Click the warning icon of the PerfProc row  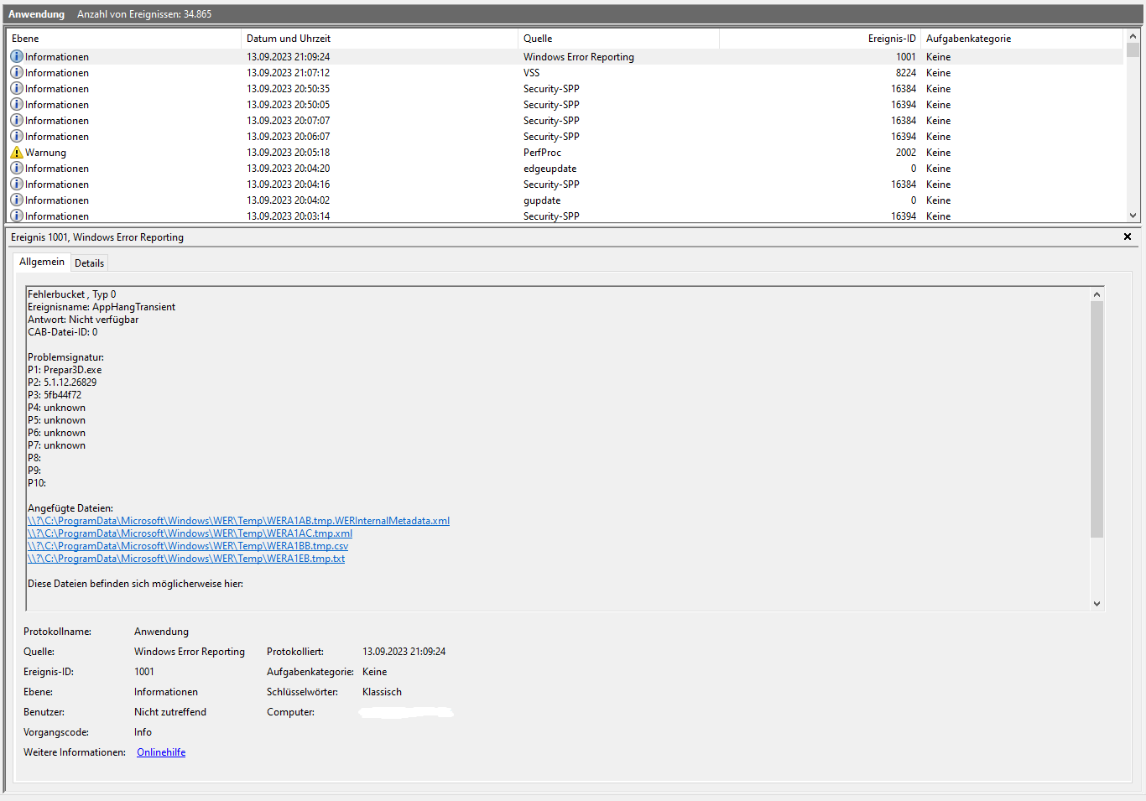[x=17, y=152]
